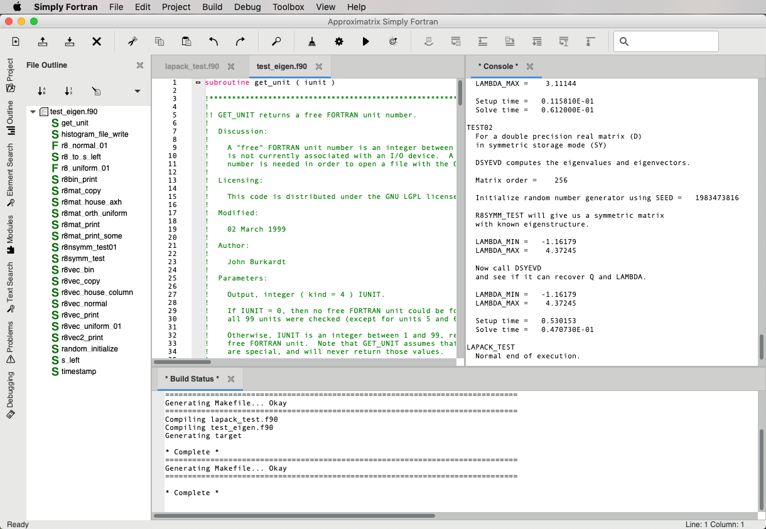Open the Debugging side tab
Viewport: 766px width, 529px height.
(10, 395)
